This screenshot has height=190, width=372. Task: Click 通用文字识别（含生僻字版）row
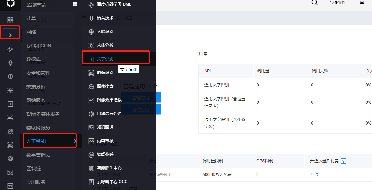tap(225, 123)
